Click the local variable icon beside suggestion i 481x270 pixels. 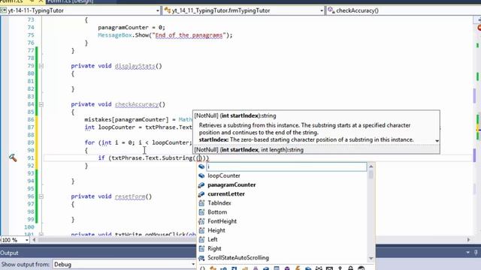(x=201, y=166)
